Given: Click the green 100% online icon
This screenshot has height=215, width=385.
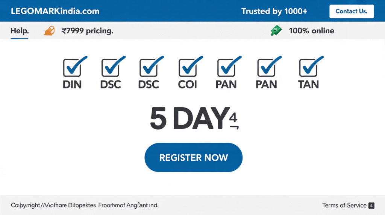Looking at the screenshot, I should click(276, 30).
